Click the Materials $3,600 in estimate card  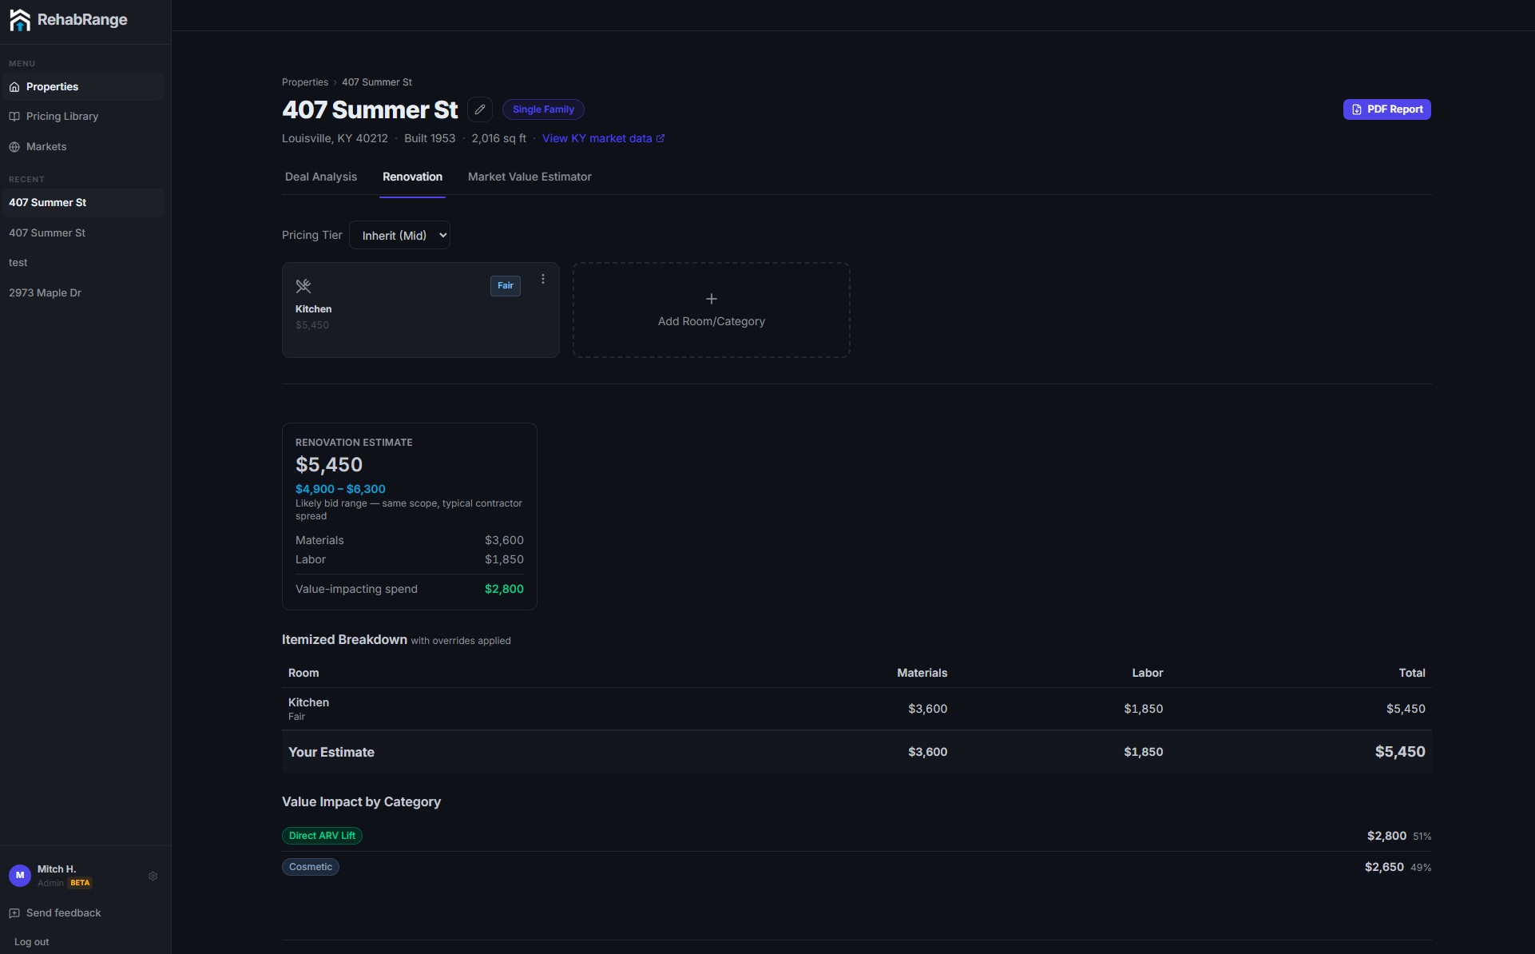pos(504,540)
